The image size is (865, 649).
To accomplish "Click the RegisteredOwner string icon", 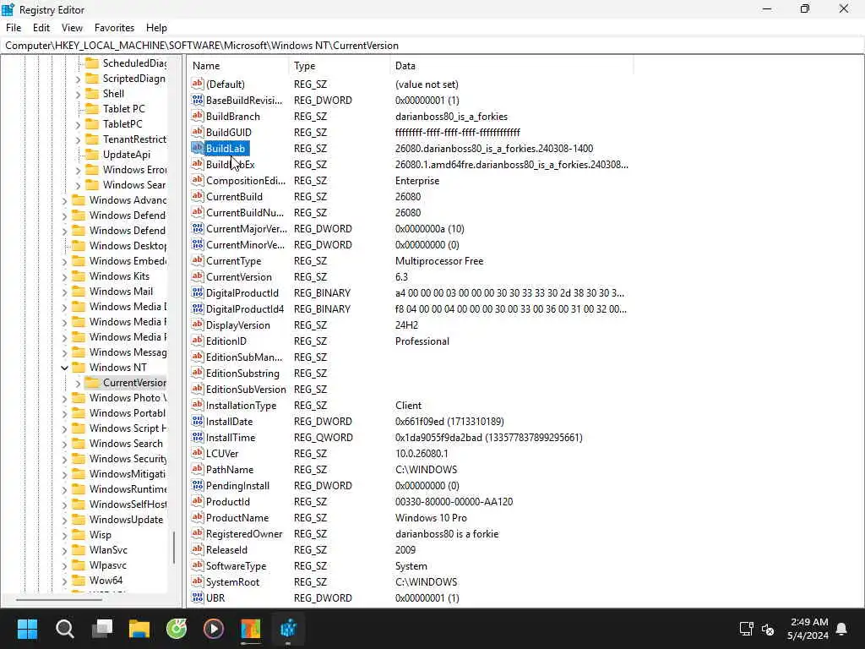I will pos(198,533).
